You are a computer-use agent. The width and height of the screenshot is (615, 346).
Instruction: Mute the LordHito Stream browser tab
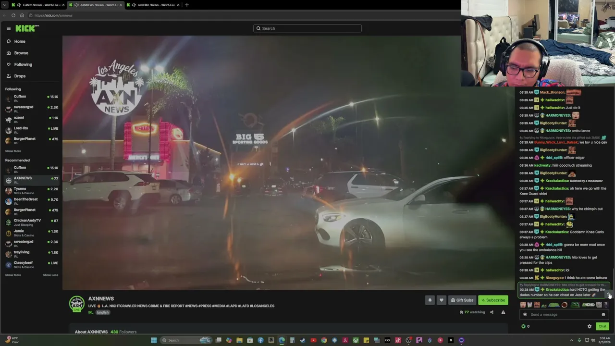click(134, 5)
